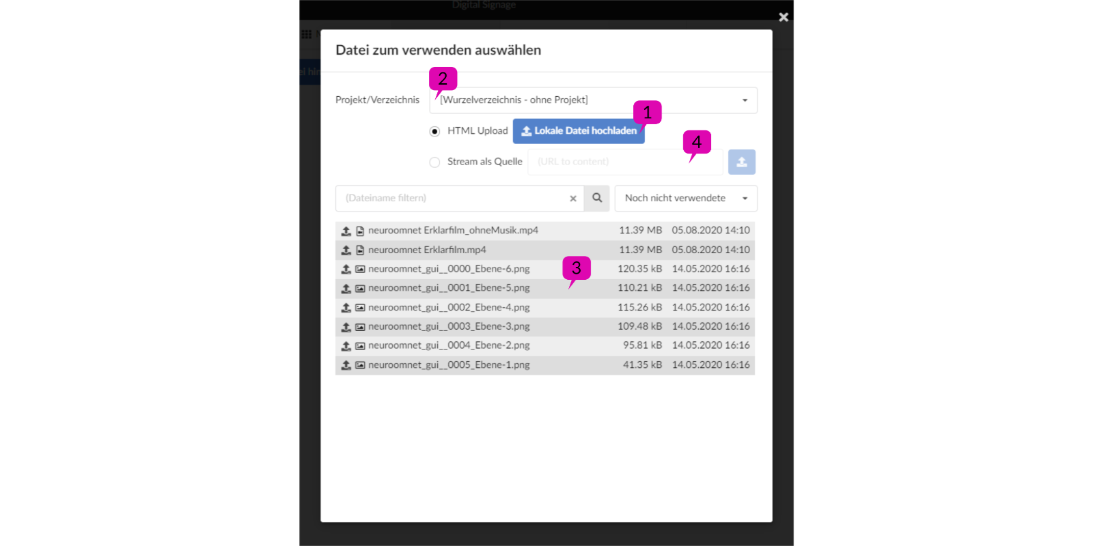Open the Projekt/Verzeichnis dropdown
This screenshot has width=1093, height=546.
(x=593, y=100)
